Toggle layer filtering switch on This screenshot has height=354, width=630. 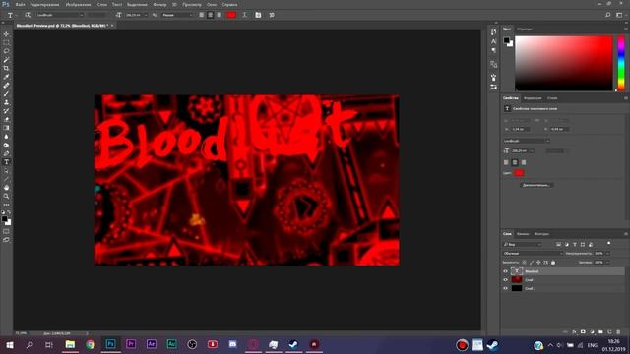tap(609, 243)
